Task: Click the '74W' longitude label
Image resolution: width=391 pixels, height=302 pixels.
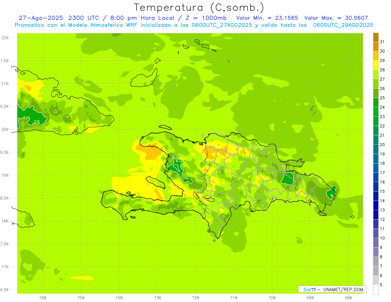Action: [x=119, y=297]
